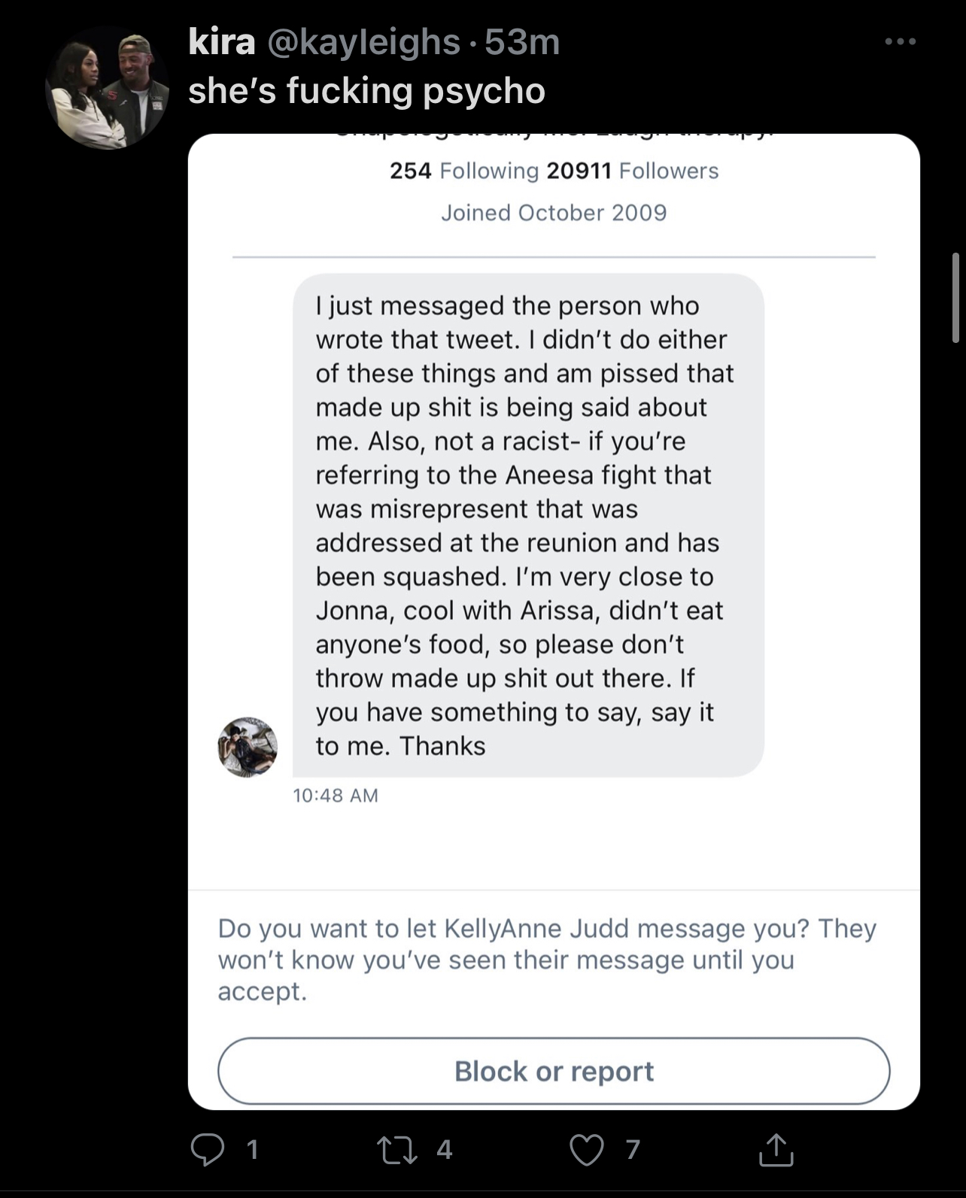This screenshot has width=966, height=1198.
Task: Click the gray direct message bubble
Action: coord(528,525)
